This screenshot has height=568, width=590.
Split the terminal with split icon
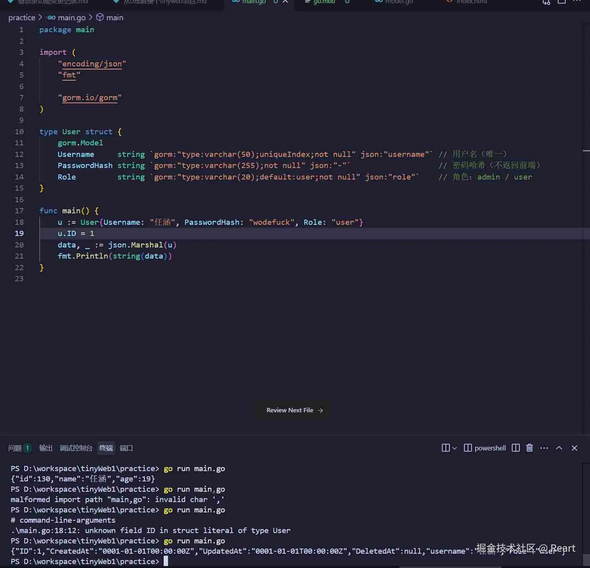[x=516, y=448]
